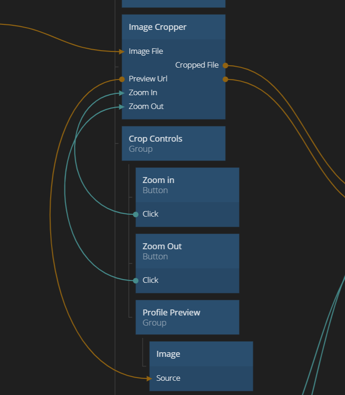Click the Cropped File port label

[197, 65]
